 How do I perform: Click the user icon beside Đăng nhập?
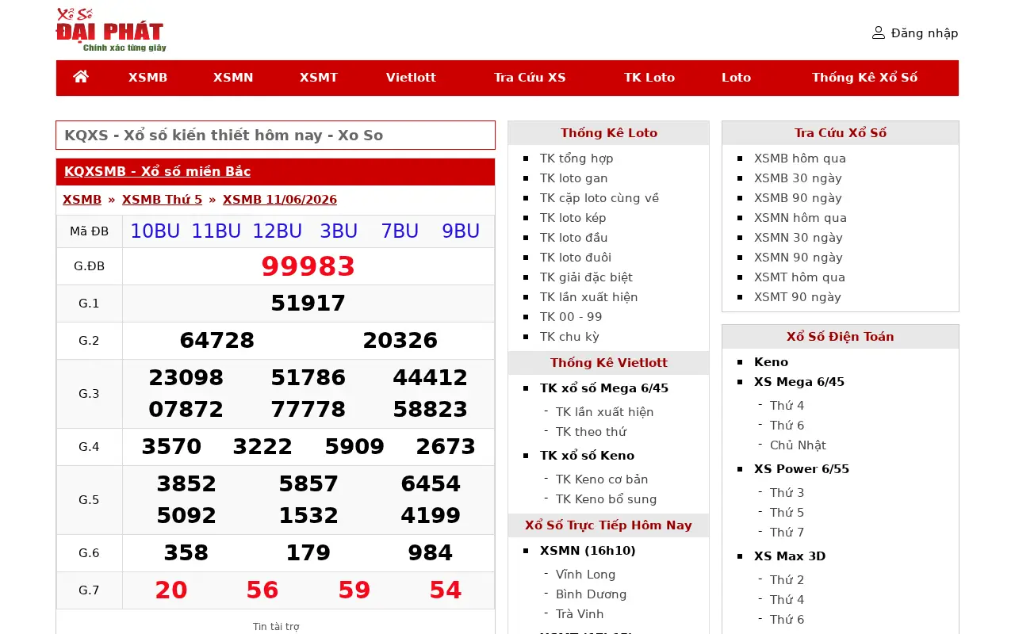(x=879, y=32)
